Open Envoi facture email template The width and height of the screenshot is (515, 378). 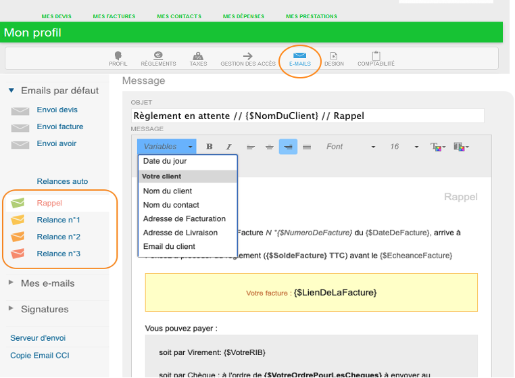[x=60, y=126]
